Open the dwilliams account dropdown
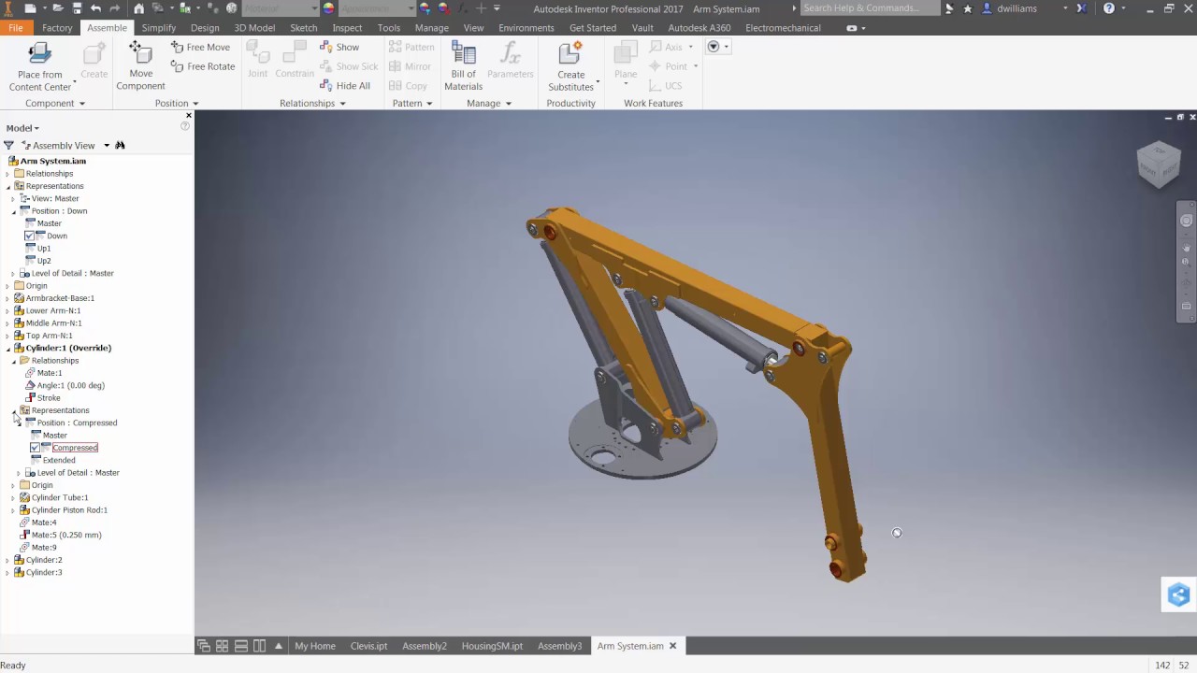 click(1065, 8)
